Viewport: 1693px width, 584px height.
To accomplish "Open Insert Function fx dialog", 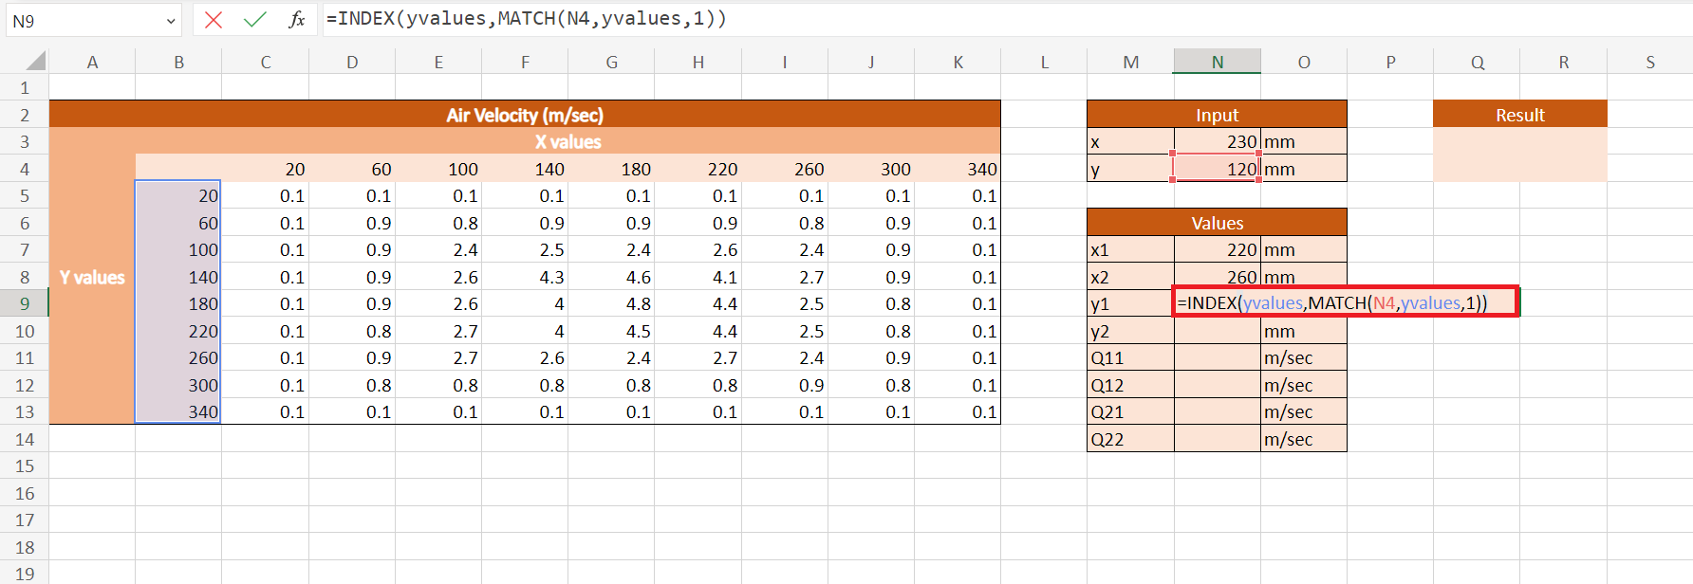I will [296, 20].
